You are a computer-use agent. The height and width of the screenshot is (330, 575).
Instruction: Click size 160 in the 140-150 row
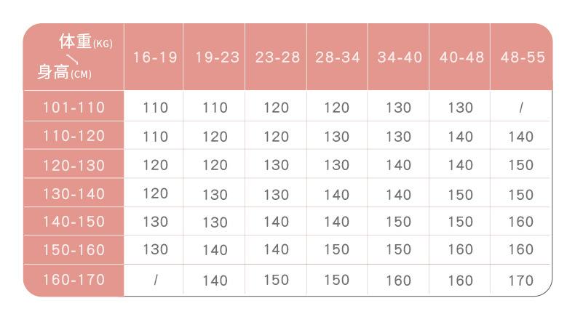click(x=521, y=222)
